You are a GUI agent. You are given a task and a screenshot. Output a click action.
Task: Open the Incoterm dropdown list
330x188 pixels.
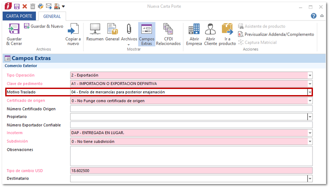tap(310, 133)
